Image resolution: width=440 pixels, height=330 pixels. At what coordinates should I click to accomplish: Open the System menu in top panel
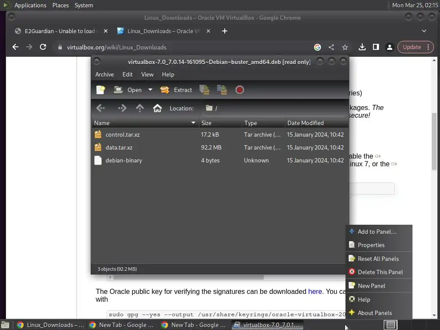point(84,5)
